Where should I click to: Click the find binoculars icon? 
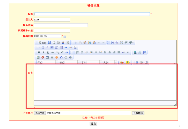pyautogui.click(x=112, y=43)
